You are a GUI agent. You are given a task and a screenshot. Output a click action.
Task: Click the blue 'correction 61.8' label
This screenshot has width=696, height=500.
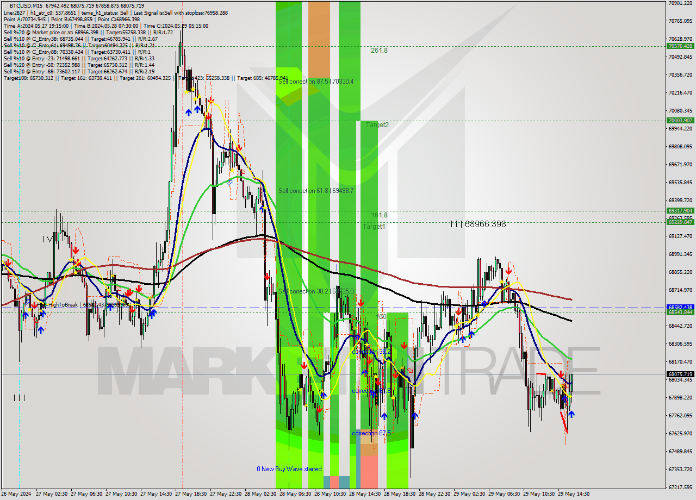371,391
